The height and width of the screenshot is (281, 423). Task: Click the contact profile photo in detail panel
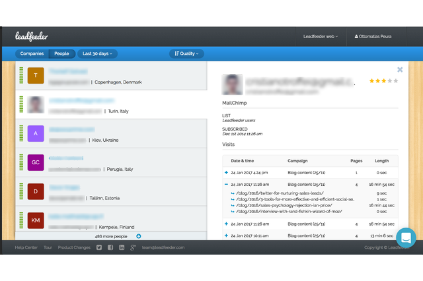click(x=232, y=84)
